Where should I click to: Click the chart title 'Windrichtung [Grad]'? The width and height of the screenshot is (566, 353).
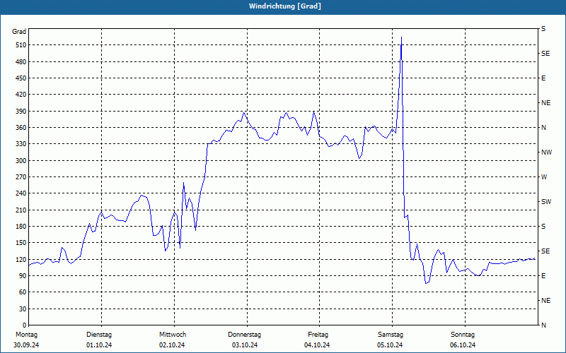pos(285,6)
